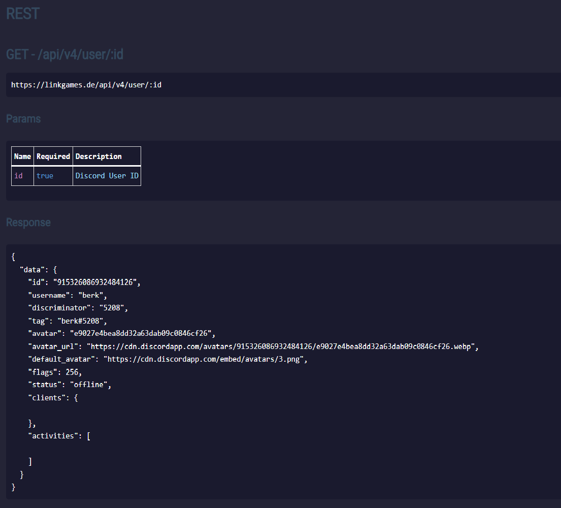Screen dimensions: 561x508
Task: Click the "username": "berk" line
Action: 68,295
